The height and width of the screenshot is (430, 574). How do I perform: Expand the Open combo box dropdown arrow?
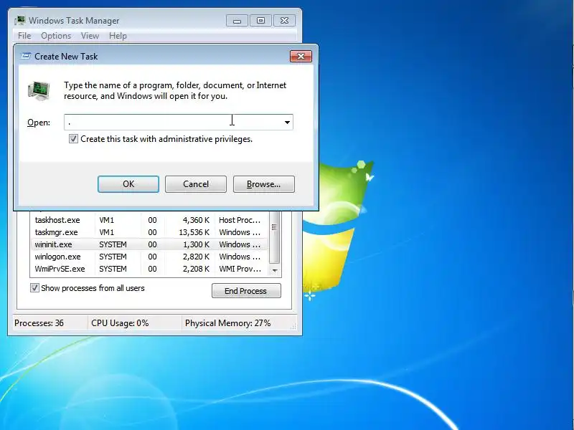(x=288, y=123)
